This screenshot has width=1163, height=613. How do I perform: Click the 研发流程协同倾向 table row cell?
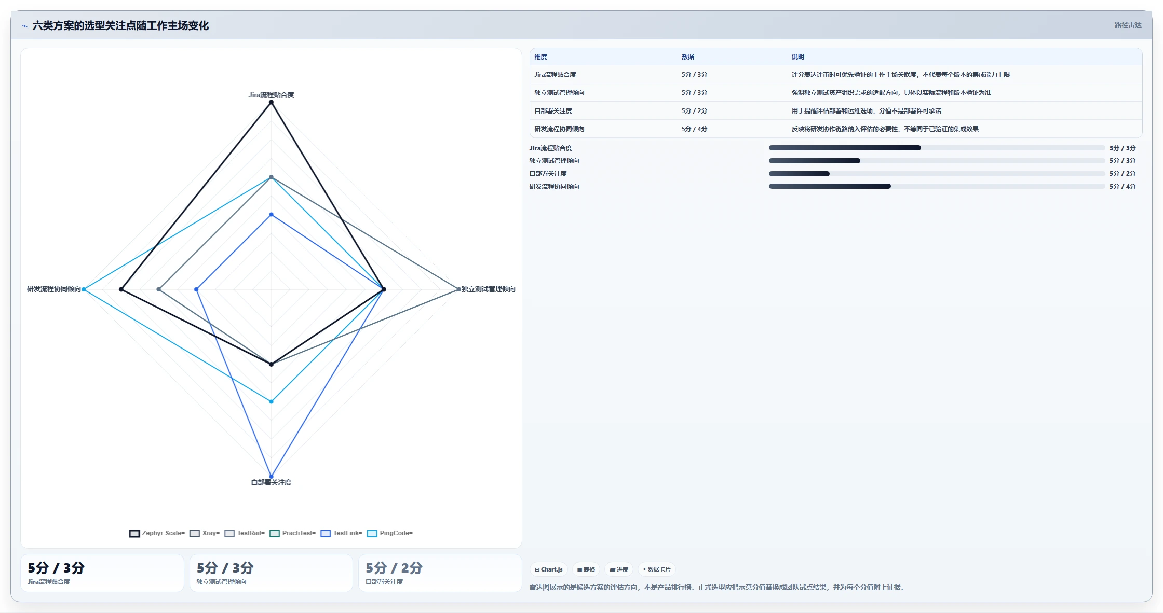coord(559,129)
